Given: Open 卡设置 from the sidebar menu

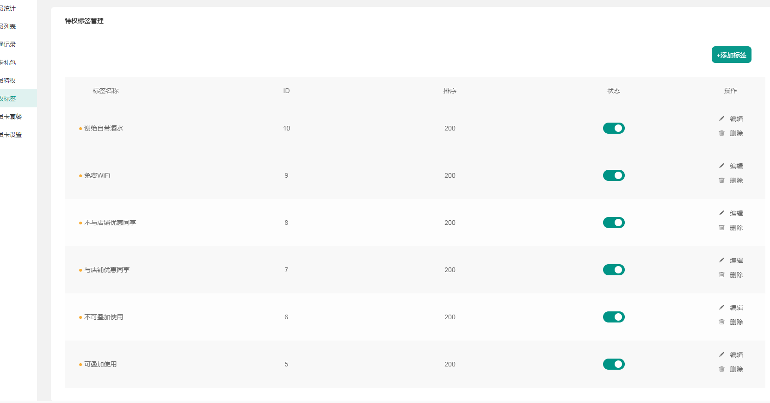Looking at the screenshot, I should tap(11, 135).
